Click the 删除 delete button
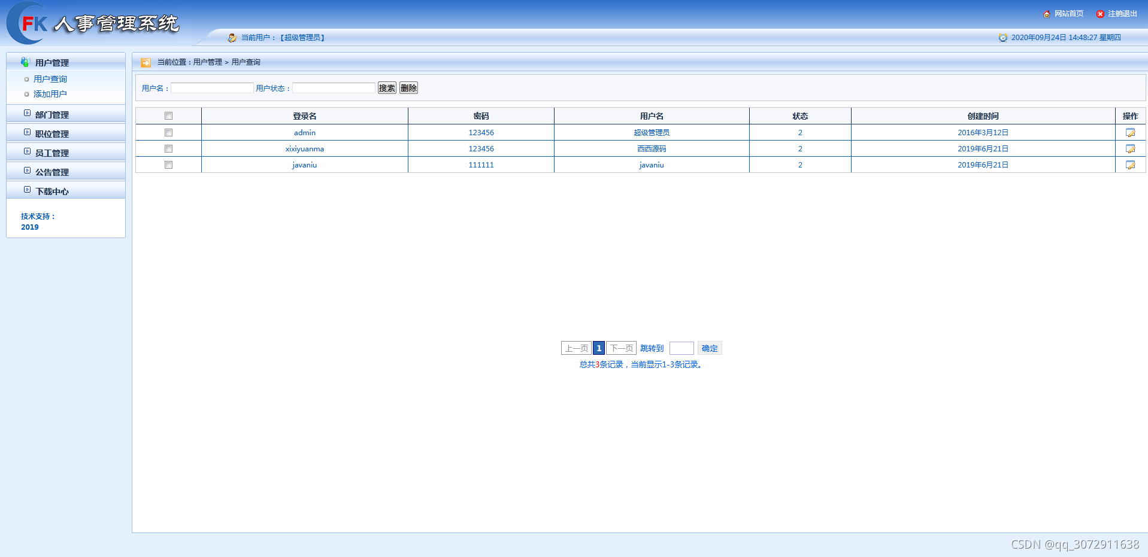Viewport: 1148px width, 557px height. pos(408,88)
